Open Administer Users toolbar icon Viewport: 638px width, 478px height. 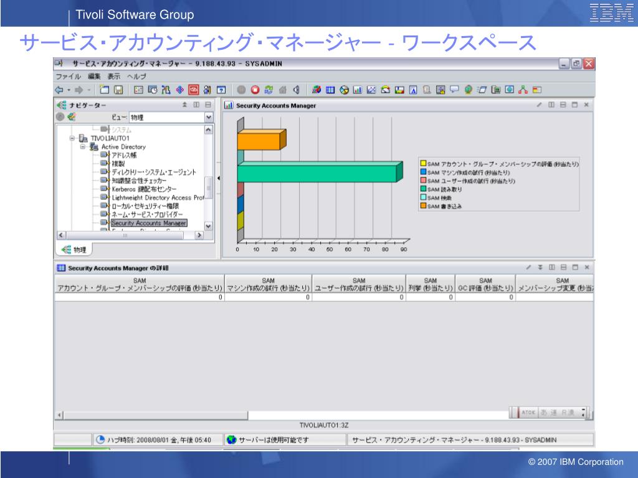point(207,90)
